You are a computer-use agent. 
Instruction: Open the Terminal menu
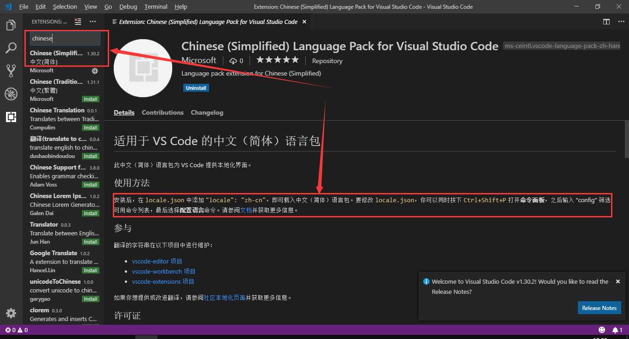click(156, 6)
